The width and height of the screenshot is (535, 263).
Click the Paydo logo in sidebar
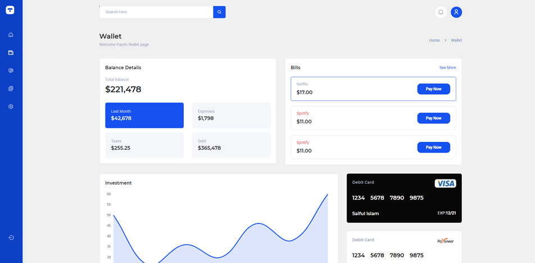(x=10, y=10)
